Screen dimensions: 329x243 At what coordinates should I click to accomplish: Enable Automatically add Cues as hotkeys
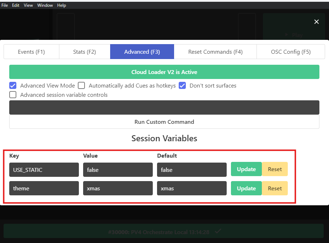tap(81, 85)
